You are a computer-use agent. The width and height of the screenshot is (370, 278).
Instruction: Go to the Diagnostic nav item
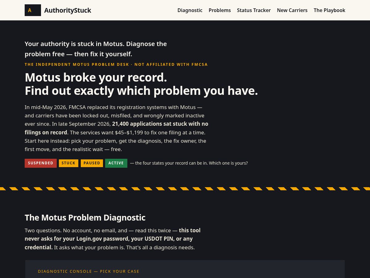pyautogui.click(x=190, y=10)
